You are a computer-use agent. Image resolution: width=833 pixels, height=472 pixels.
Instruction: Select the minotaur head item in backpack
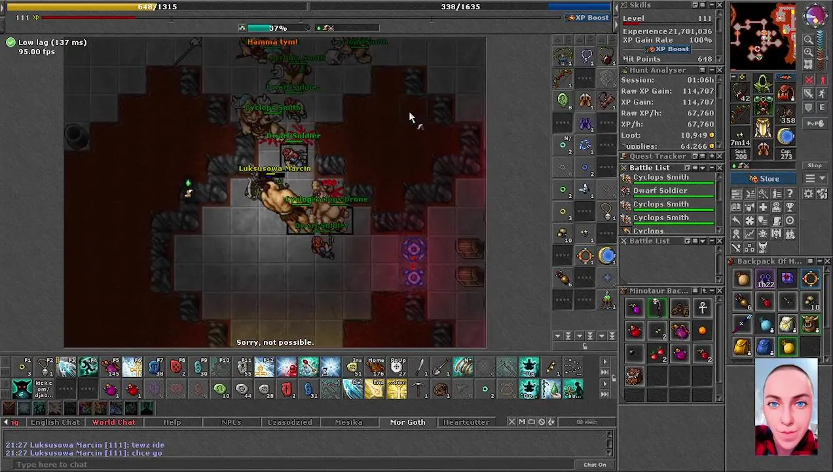810,323
